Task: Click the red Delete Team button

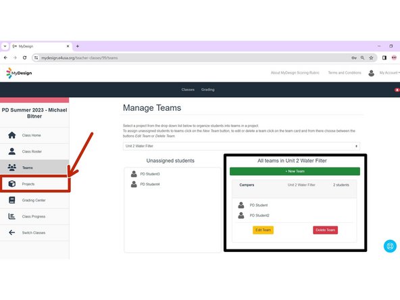Action: [x=325, y=230]
